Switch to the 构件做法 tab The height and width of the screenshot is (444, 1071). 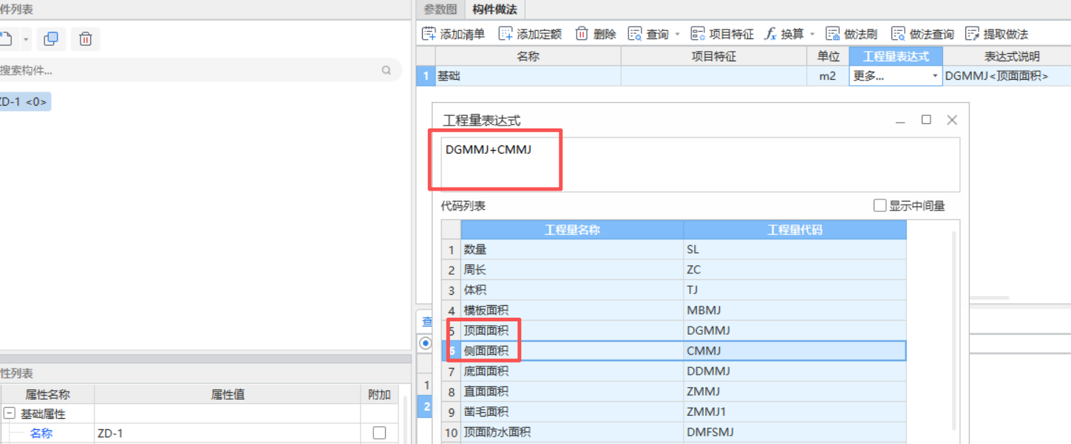[x=494, y=10]
